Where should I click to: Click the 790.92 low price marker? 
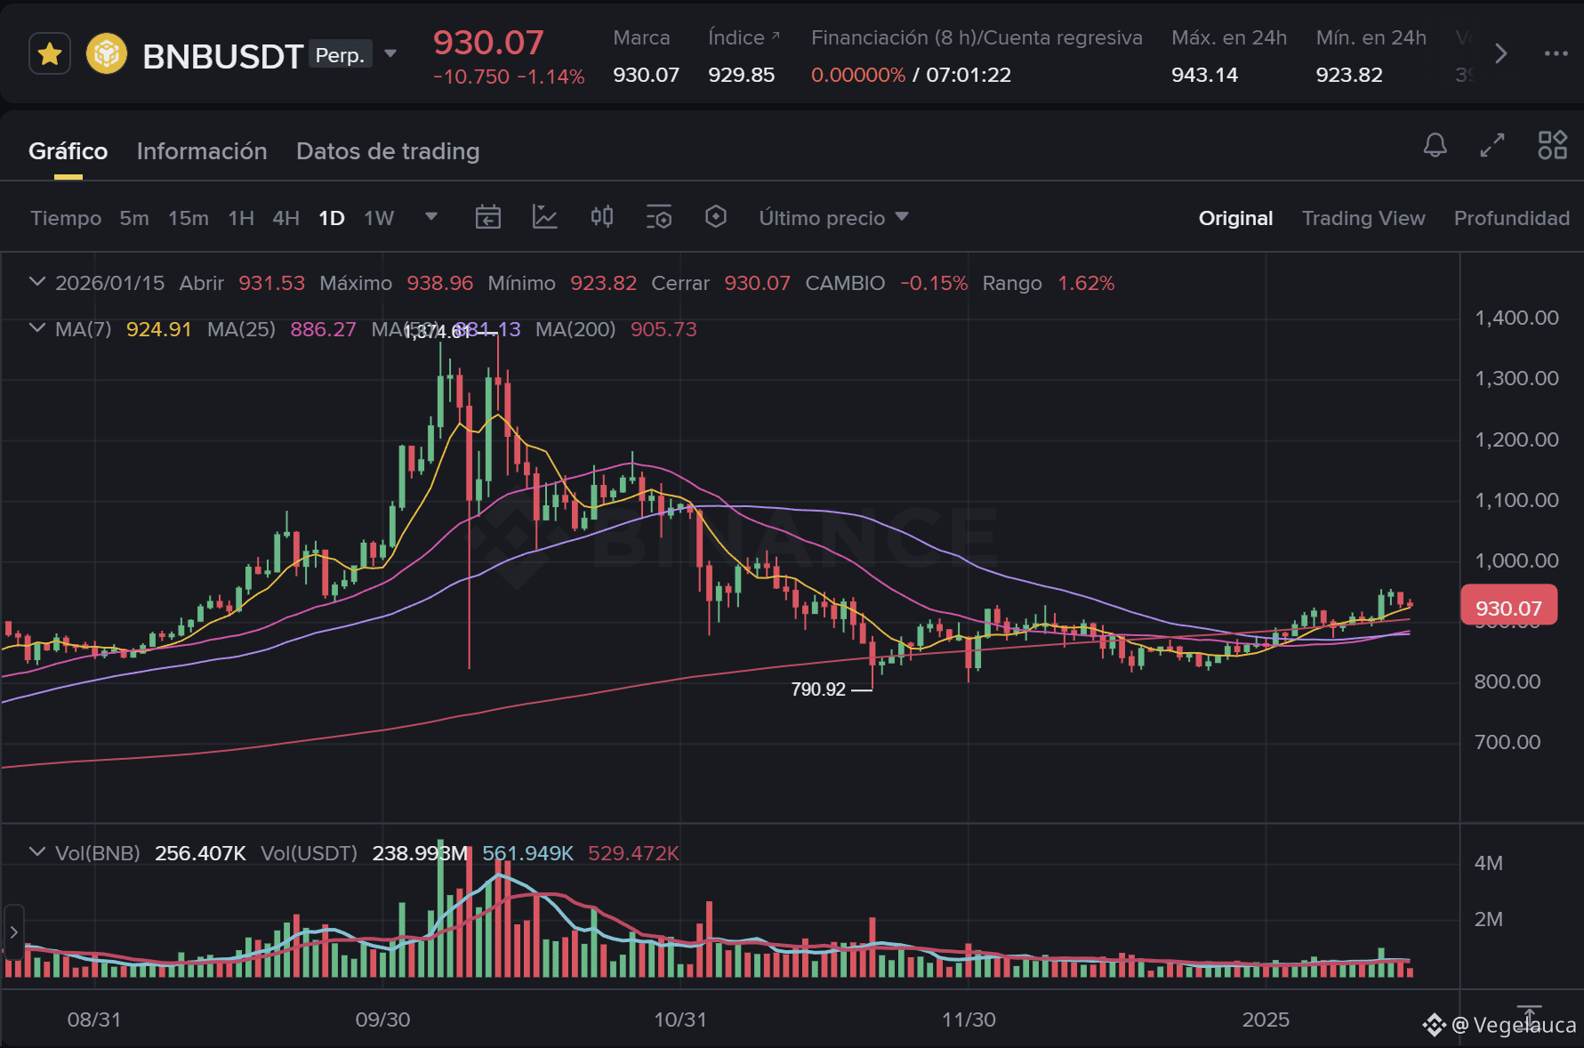point(818,689)
